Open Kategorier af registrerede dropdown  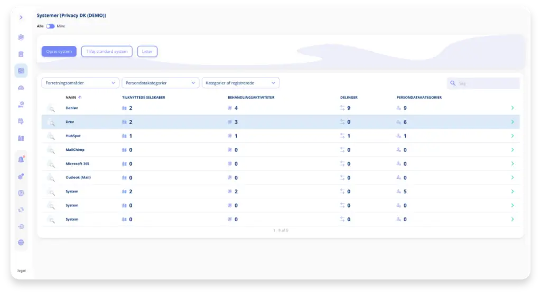coord(240,83)
